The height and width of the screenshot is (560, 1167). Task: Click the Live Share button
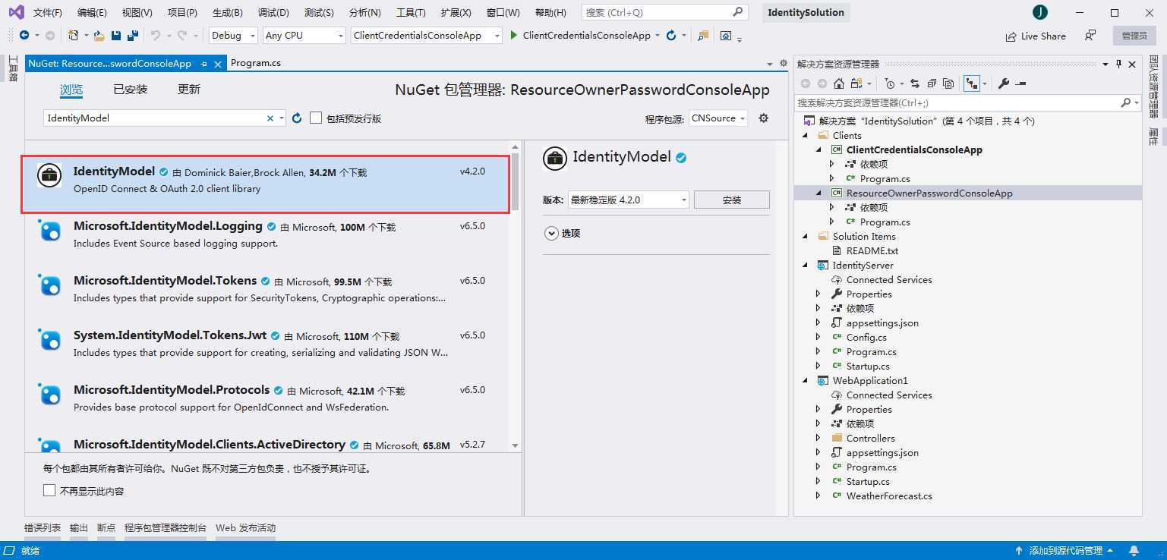click(1036, 36)
